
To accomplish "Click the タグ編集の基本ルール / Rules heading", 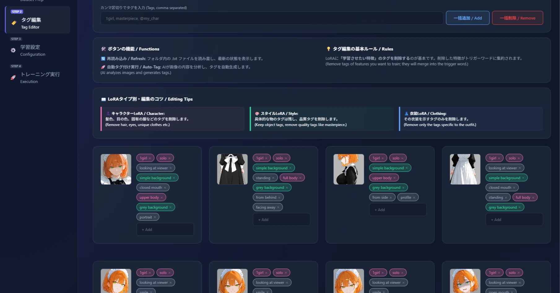I will (x=360, y=49).
